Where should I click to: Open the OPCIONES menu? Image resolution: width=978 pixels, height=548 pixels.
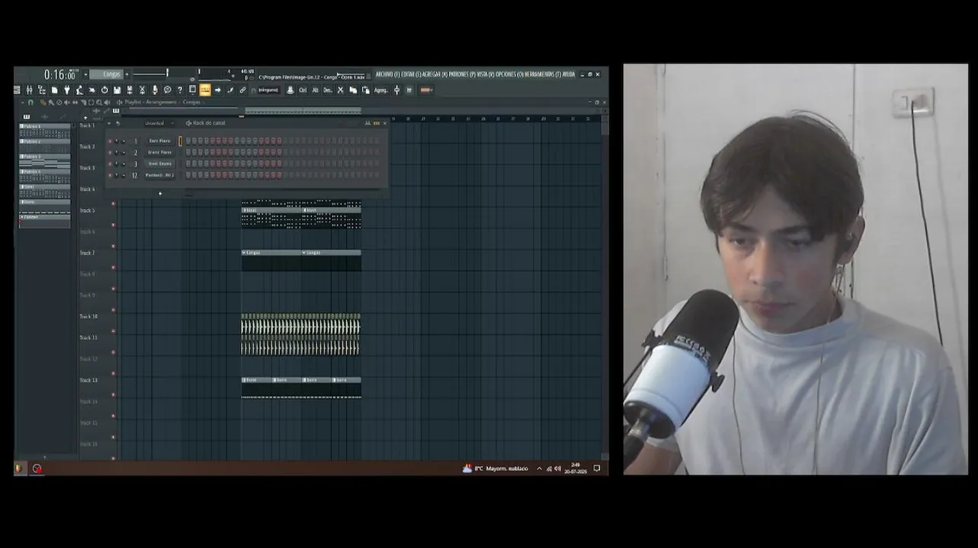tap(510, 74)
